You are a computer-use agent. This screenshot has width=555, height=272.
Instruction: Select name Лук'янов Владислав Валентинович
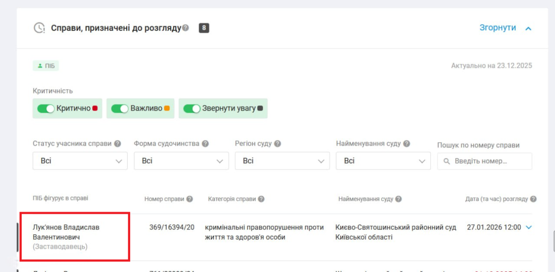[x=66, y=232]
